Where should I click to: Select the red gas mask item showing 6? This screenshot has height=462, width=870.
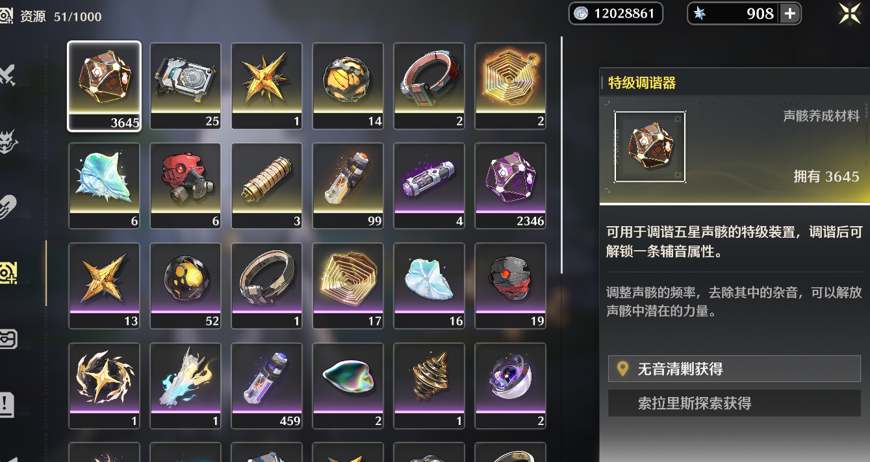pyautogui.click(x=185, y=186)
